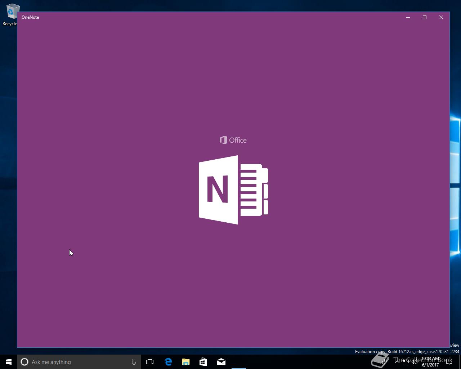Open File Explorer from the taskbar
Image resolution: width=461 pixels, height=369 pixels.
185,362
